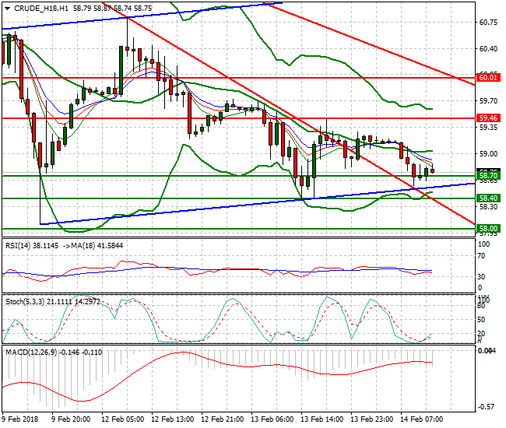Select the 13 Feb 06:00 time label
The width and height of the screenshot is (506, 428).
coord(272,419)
